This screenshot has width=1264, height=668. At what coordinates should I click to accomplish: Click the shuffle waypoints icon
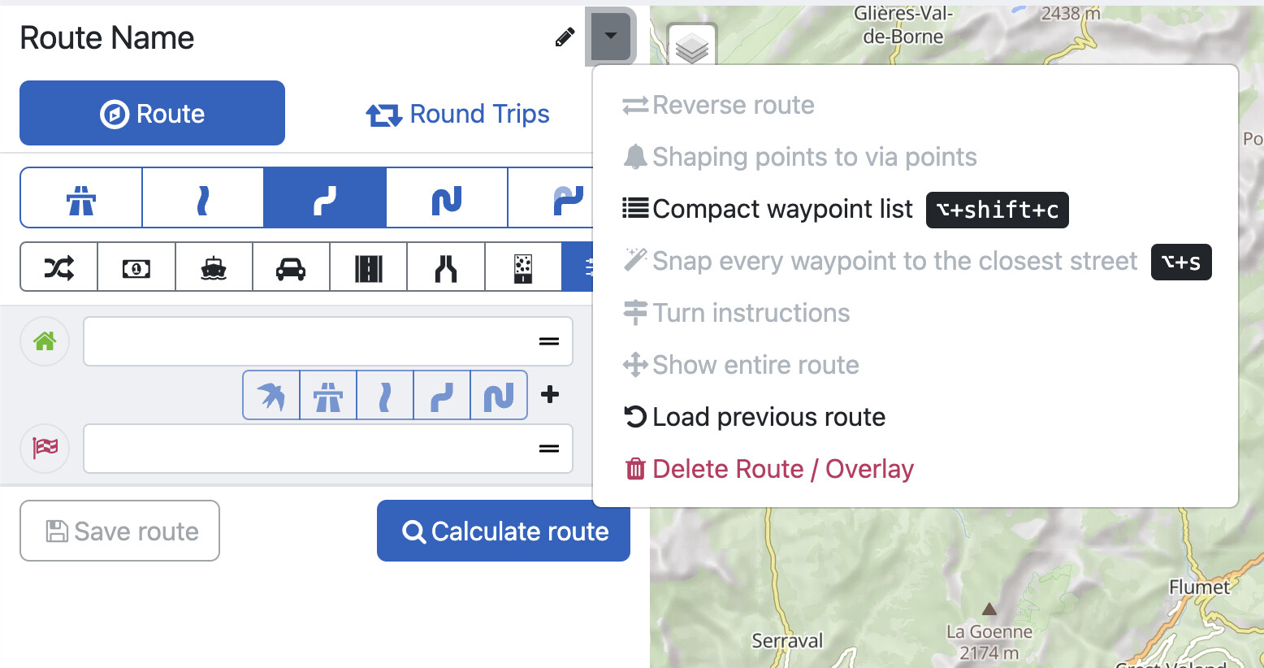pos(59,267)
